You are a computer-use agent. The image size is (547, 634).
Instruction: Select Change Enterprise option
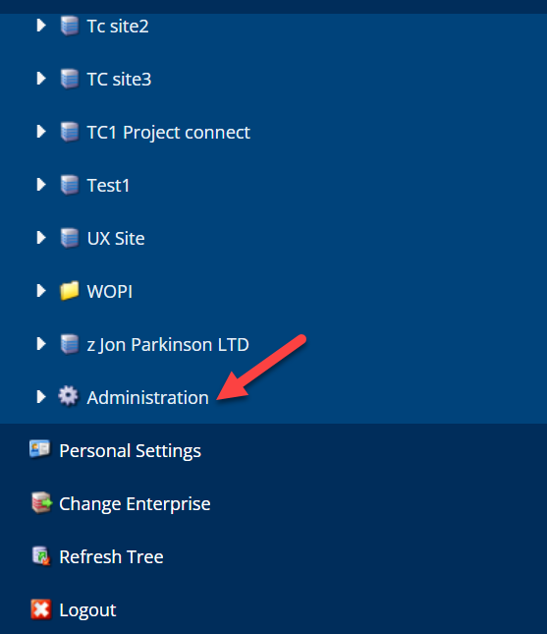pos(135,504)
